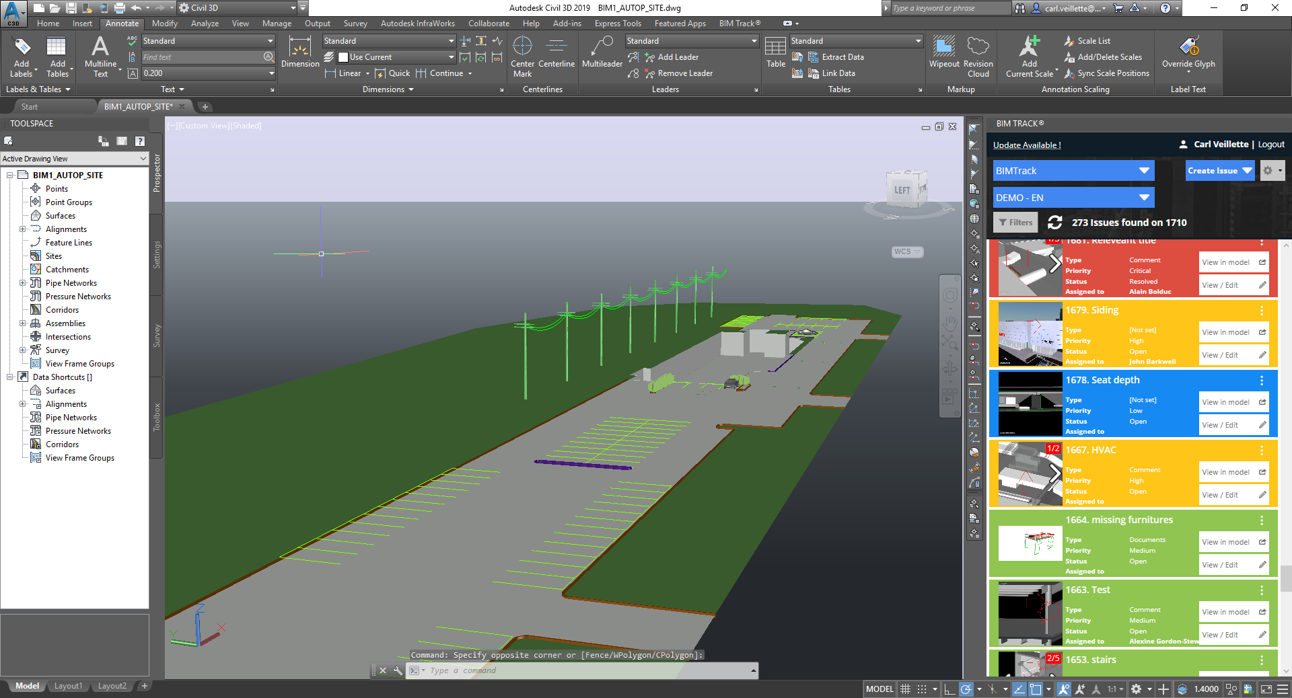Viewport: 1292px width, 698px height.
Task: Toggle drawing grid display in status bar
Action: point(906,689)
